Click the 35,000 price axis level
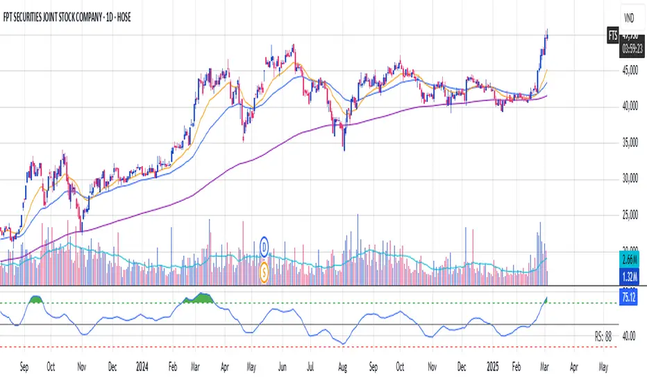This screenshot has height=381, width=647. pyautogui.click(x=629, y=143)
